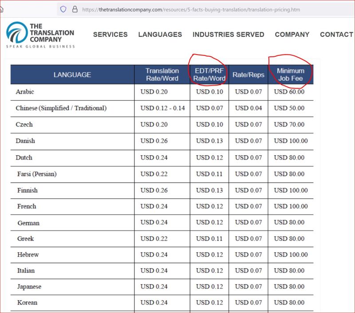355x313 pixels.
Task: Click Danish translation rate USD 0.26
Action: (x=154, y=141)
